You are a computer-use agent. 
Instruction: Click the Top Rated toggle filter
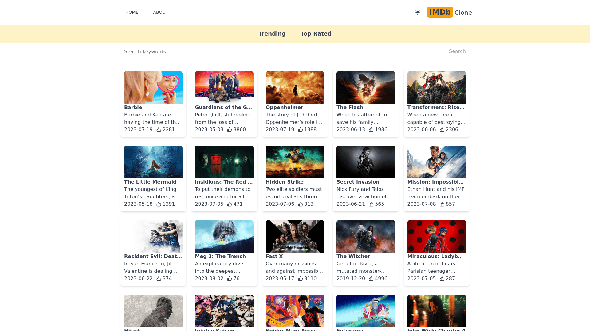tap(316, 33)
